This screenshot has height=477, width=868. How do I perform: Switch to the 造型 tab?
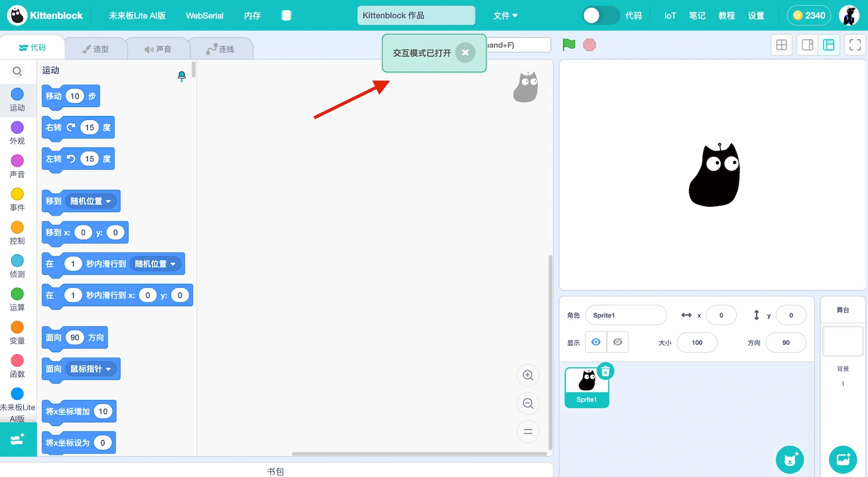[x=95, y=49]
